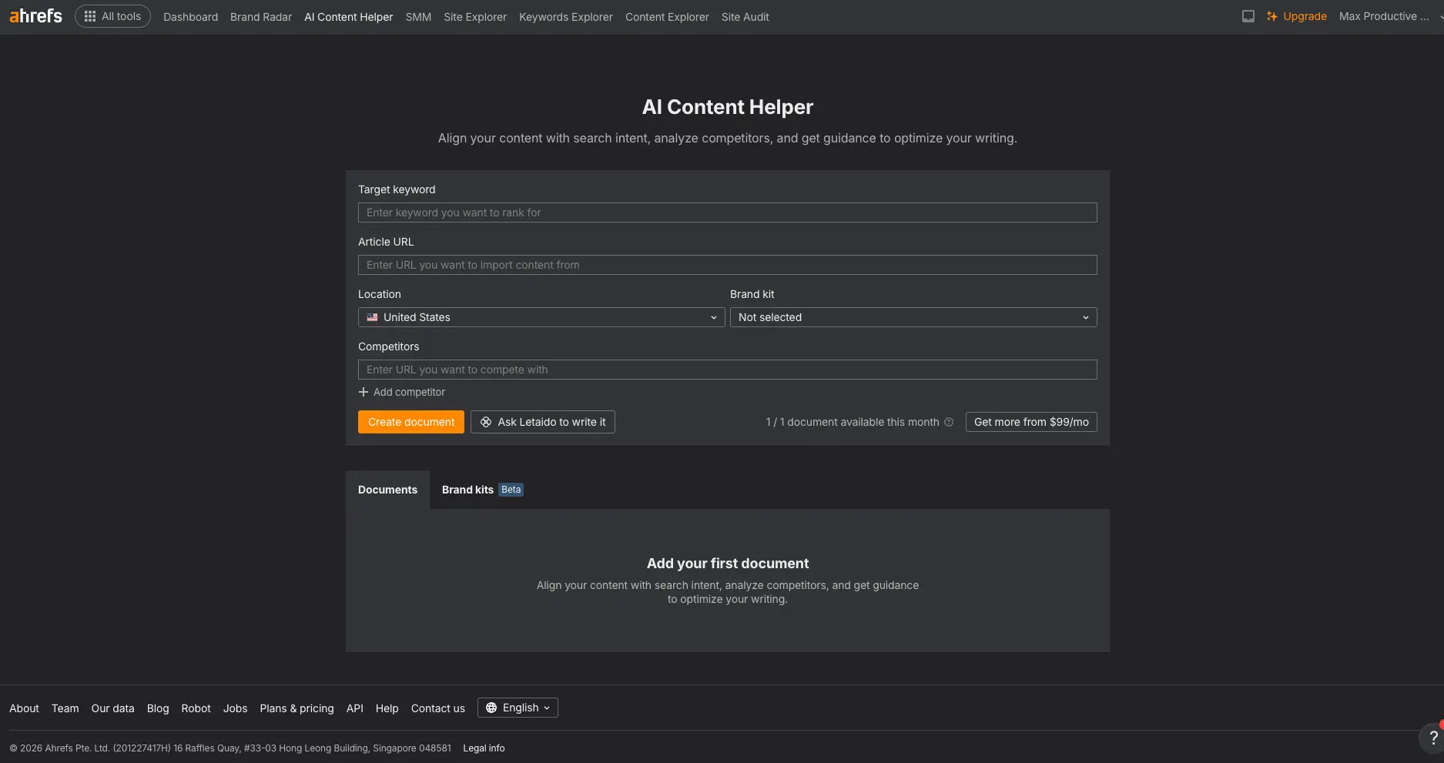Open the Legal info link
This screenshot has height=763, width=1444.
coord(484,748)
